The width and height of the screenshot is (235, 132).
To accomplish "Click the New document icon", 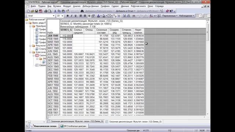I will point(28,11).
